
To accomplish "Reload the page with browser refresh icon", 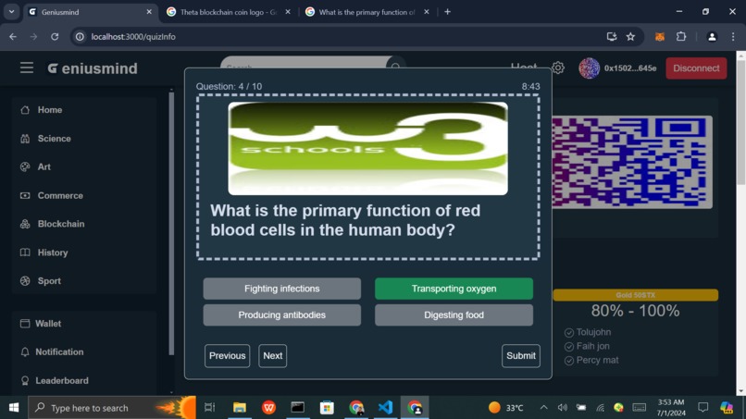I will coord(55,37).
